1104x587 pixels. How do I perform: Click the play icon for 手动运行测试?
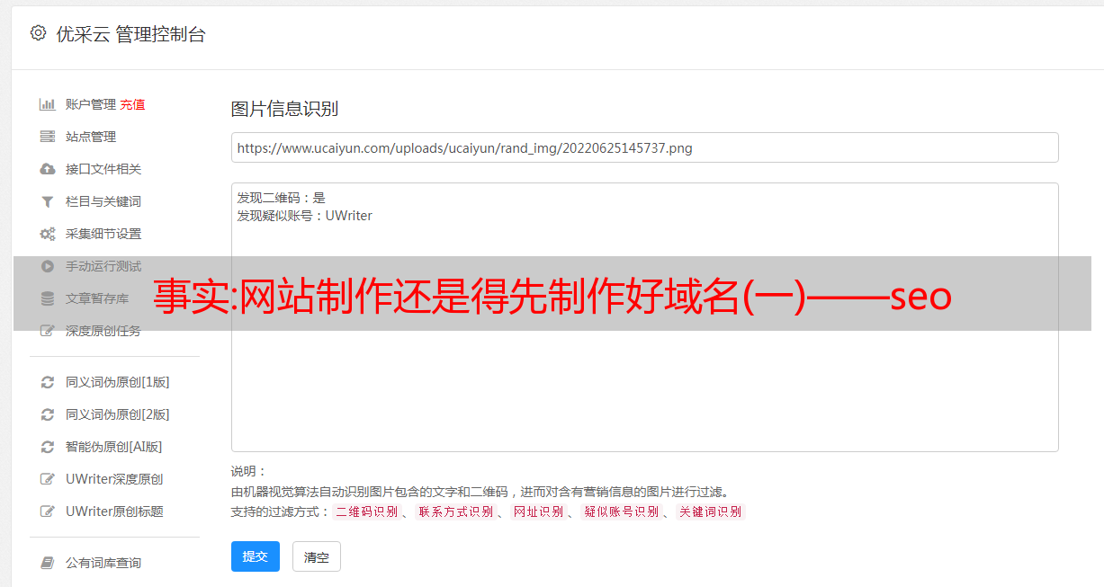(48, 266)
